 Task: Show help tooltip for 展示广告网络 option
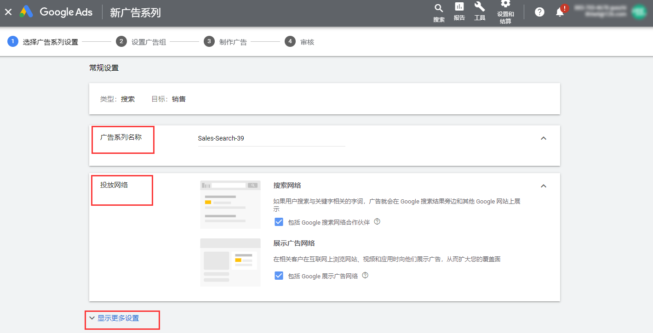tap(365, 276)
